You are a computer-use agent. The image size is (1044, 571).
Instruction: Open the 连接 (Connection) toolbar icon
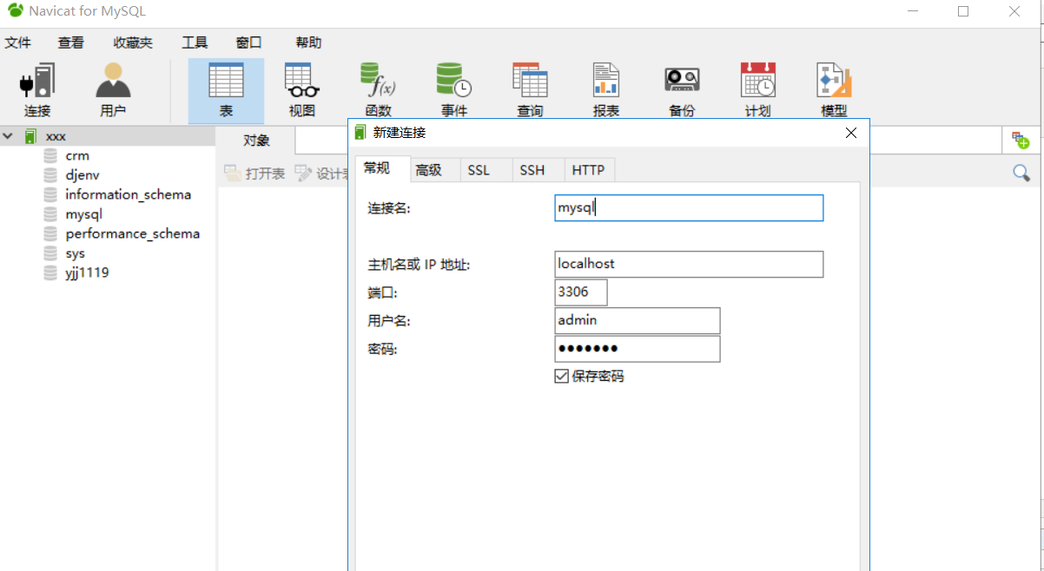[x=37, y=90]
